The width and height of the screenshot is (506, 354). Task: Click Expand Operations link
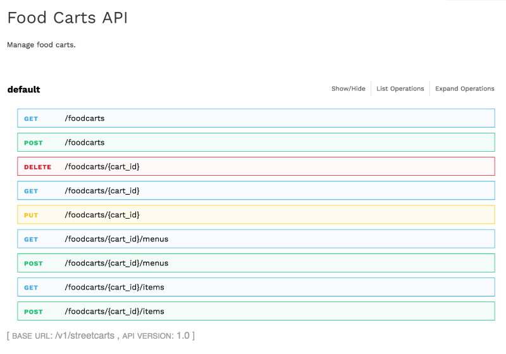464,88
